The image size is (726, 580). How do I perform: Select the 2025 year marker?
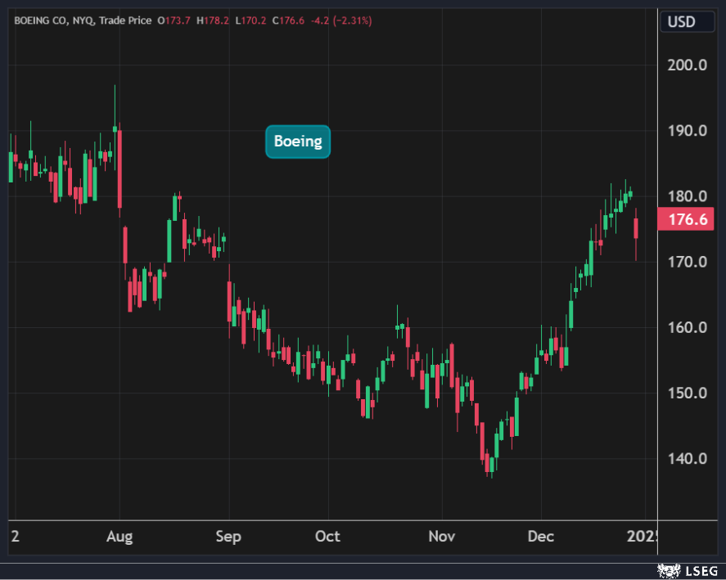642,537
